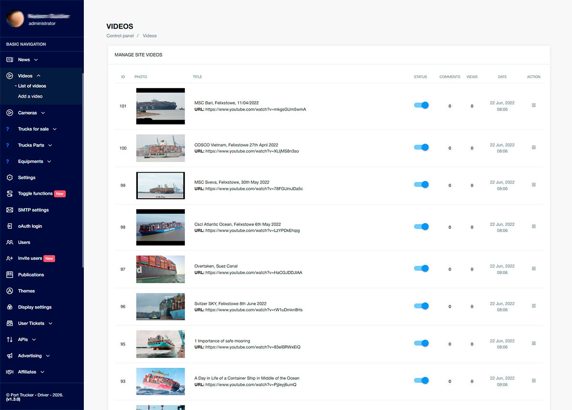
Task: Click the Settings gear icon in sidebar
Action: tap(10, 177)
